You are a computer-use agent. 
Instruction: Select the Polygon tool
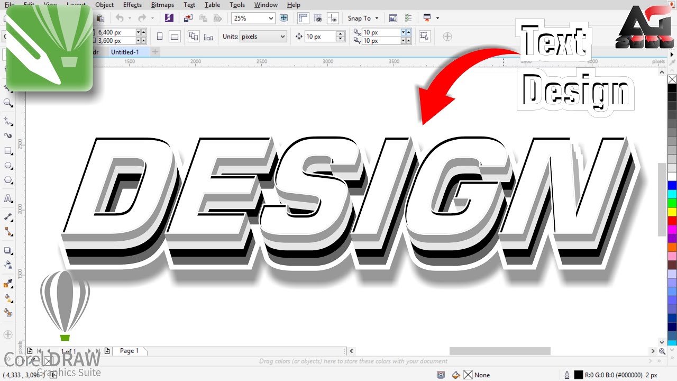(8, 180)
